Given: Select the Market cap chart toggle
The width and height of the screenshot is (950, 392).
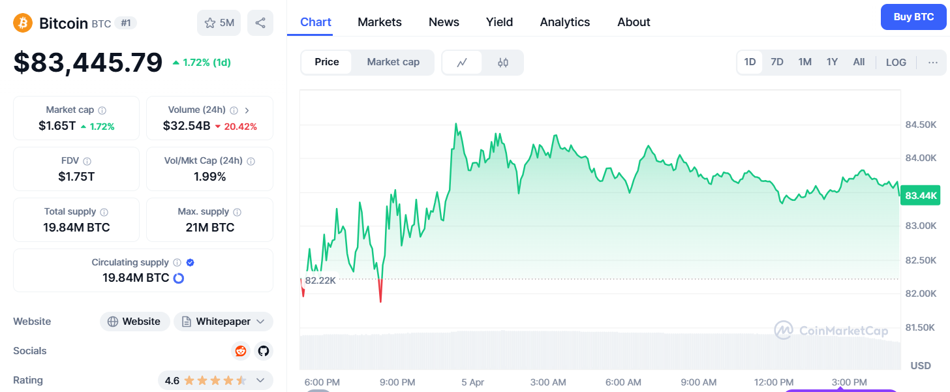Looking at the screenshot, I should pyautogui.click(x=393, y=62).
